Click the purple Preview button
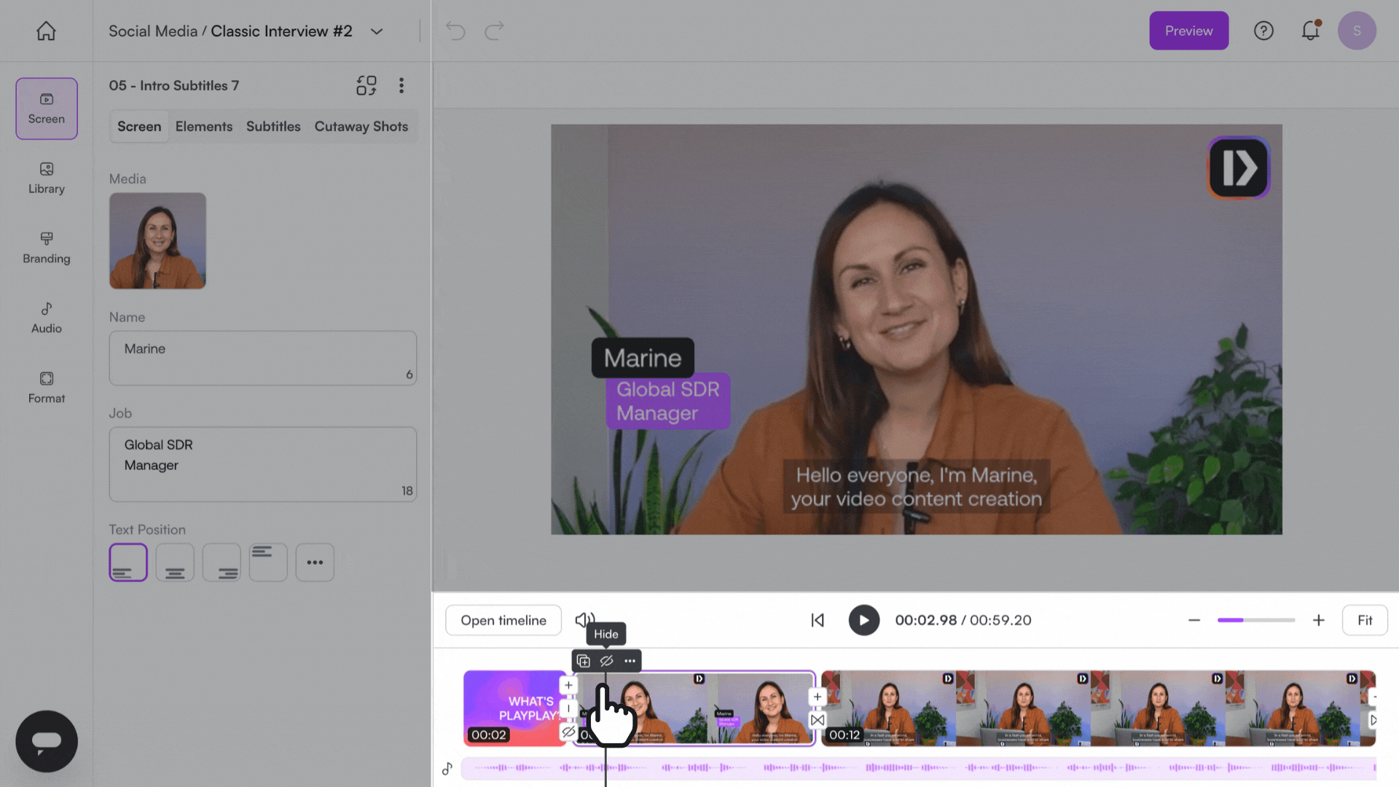 1188,31
